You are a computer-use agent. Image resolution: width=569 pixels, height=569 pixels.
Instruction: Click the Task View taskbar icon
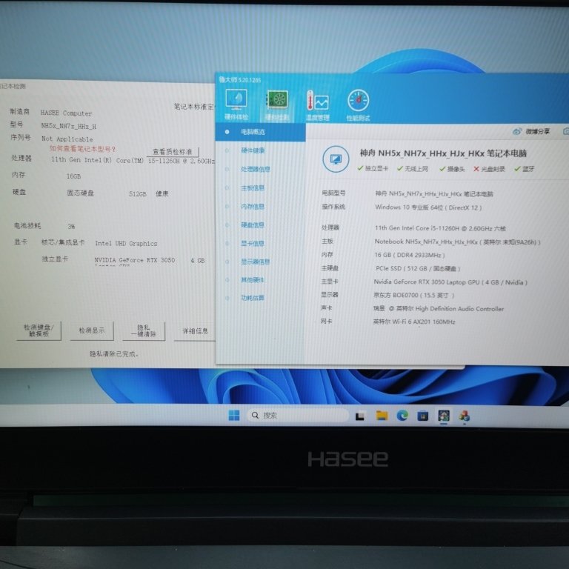(360, 416)
